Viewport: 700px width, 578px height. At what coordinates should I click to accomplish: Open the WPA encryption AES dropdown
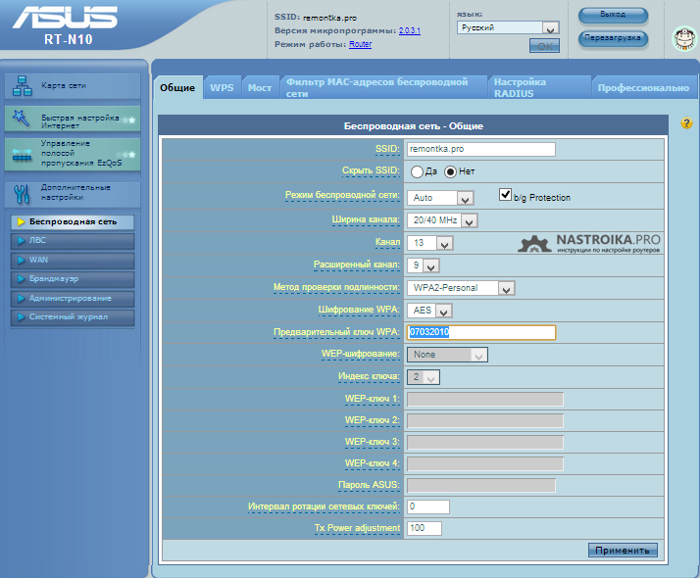tap(429, 311)
